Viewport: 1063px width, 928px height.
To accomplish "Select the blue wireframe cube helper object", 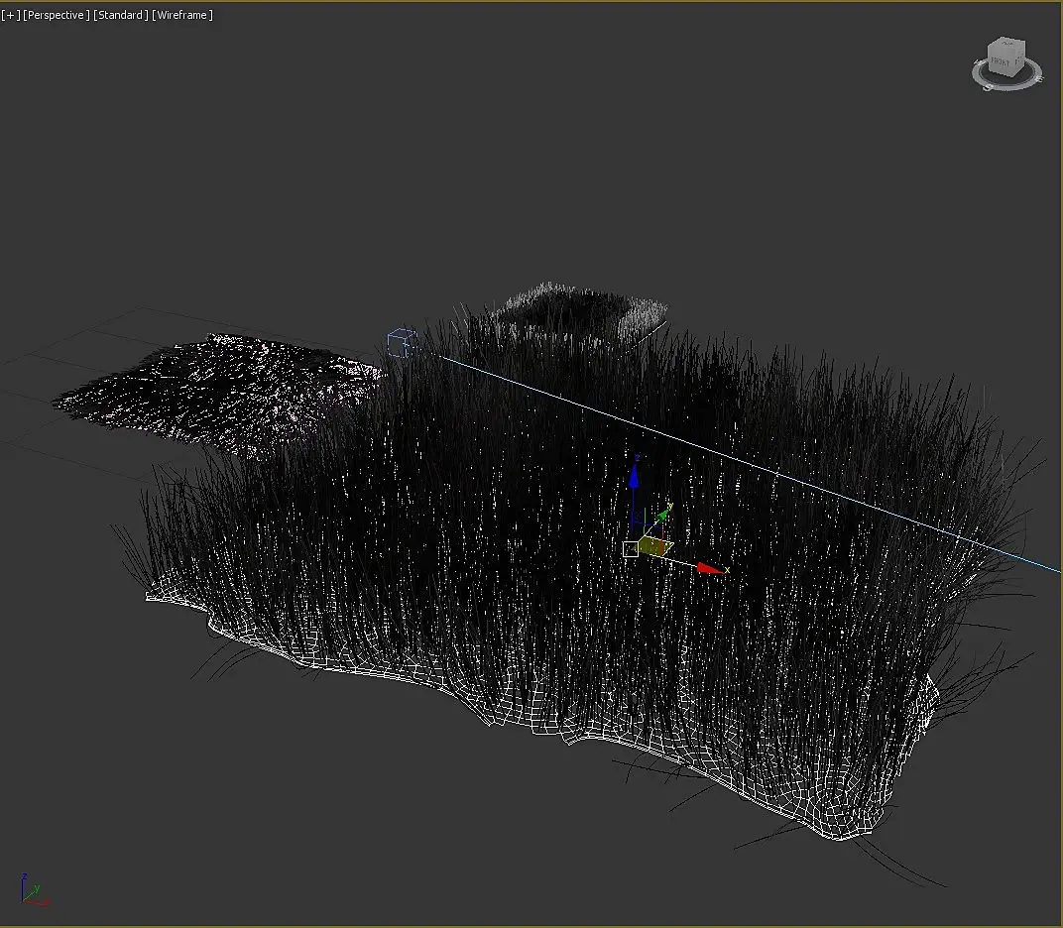I will pos(400,343).
